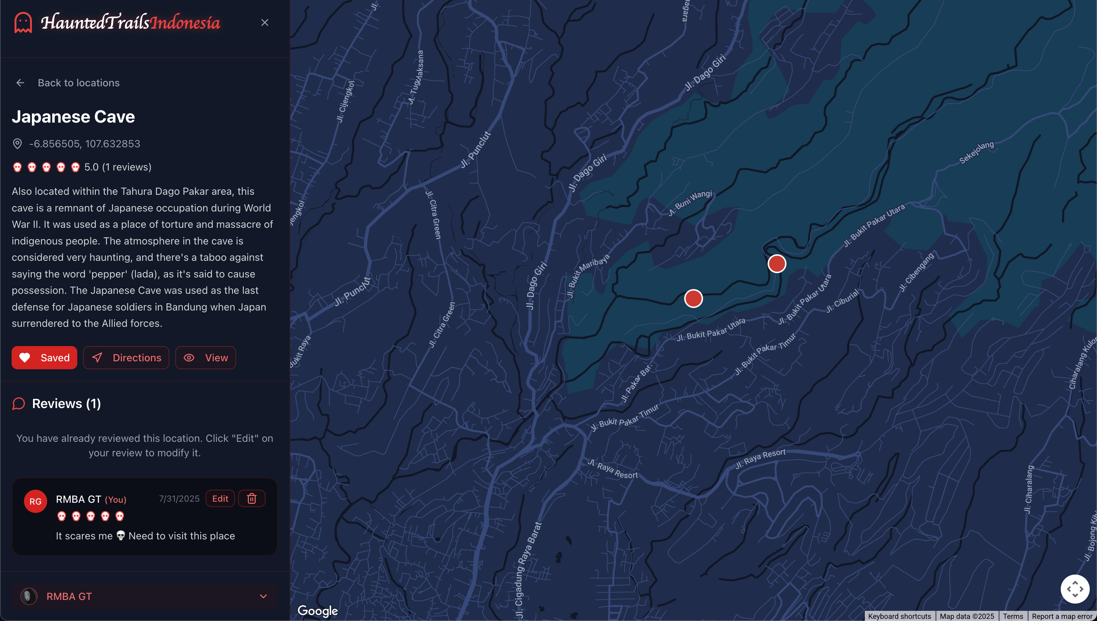This screenshot has width=1097, height=621.
Task: Select the lower-left red map marker
Action: click(693, 298)
